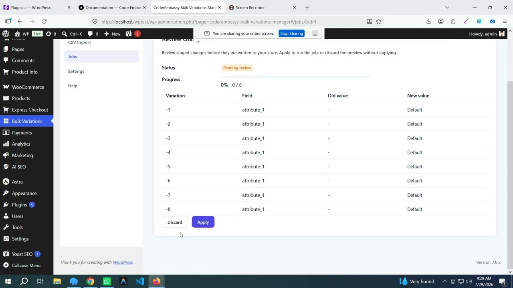Click the updates icon showing 8
This screenshot has width=513, height=288.
coord(51,34)
